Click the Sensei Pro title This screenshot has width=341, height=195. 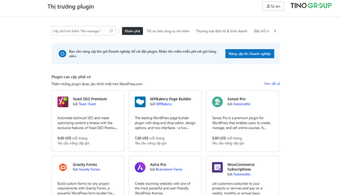pyautogui.click(x=236, y=99)
